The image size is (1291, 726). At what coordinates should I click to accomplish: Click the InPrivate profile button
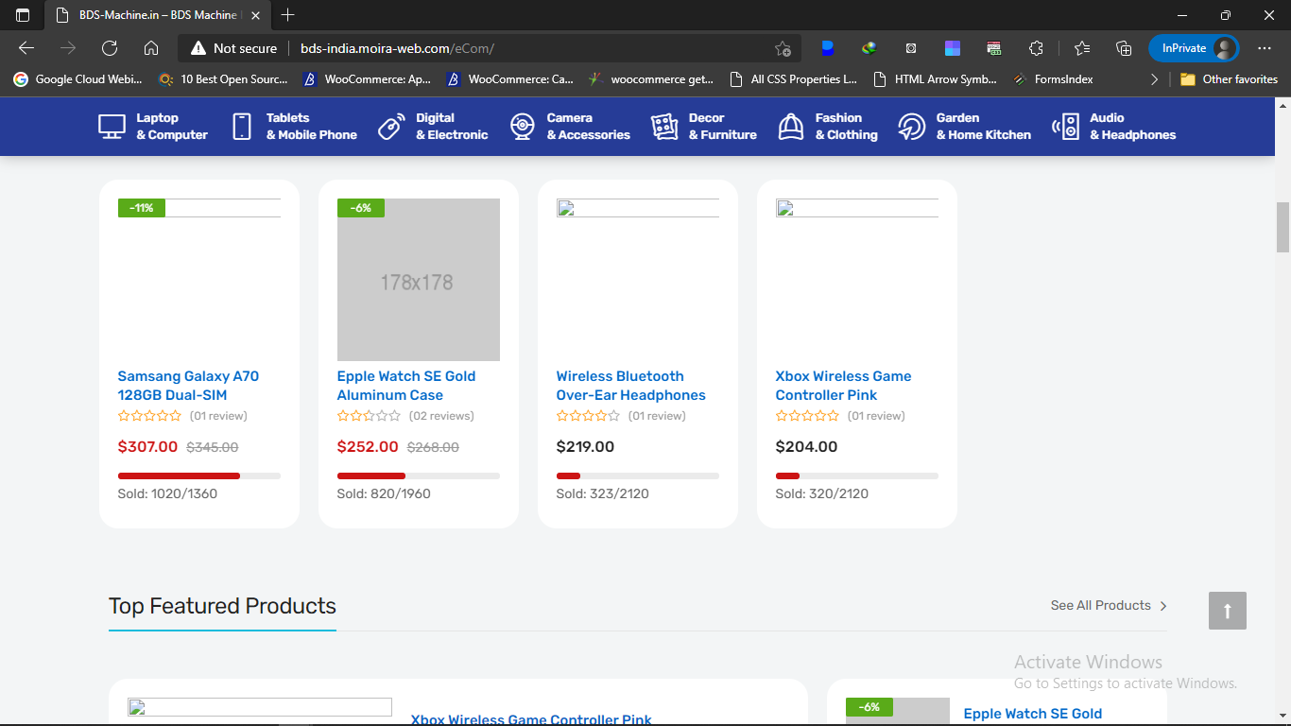pyautogui.click(x=1194, y=48)
